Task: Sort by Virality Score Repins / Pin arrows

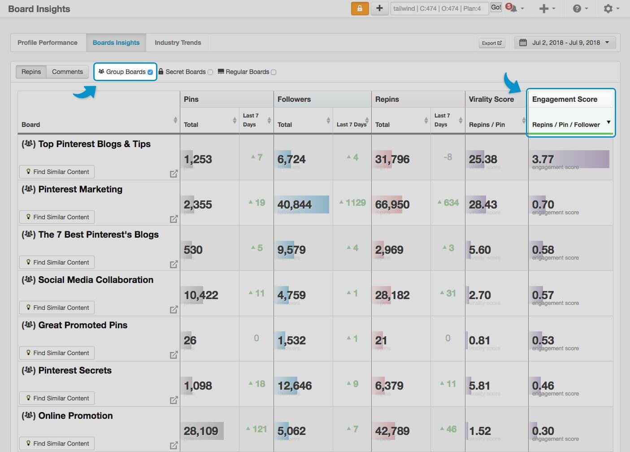Action: [x=524, y=120]
